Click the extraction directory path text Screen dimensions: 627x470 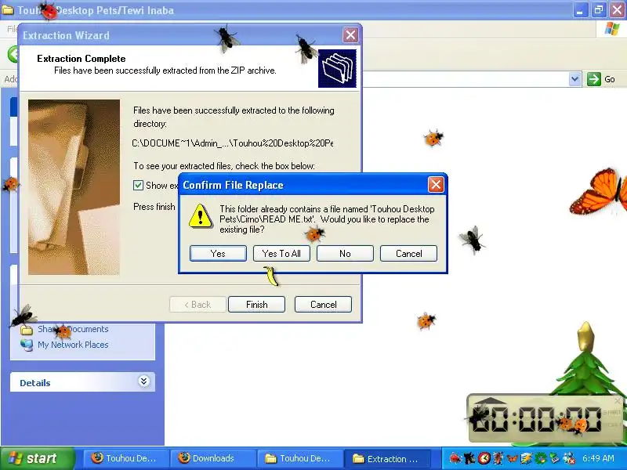(x=232, y=143)
